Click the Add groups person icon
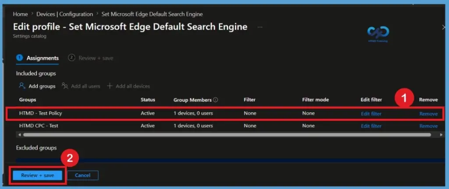This screenshot has height=189, width=449. [x=22, y=86]
